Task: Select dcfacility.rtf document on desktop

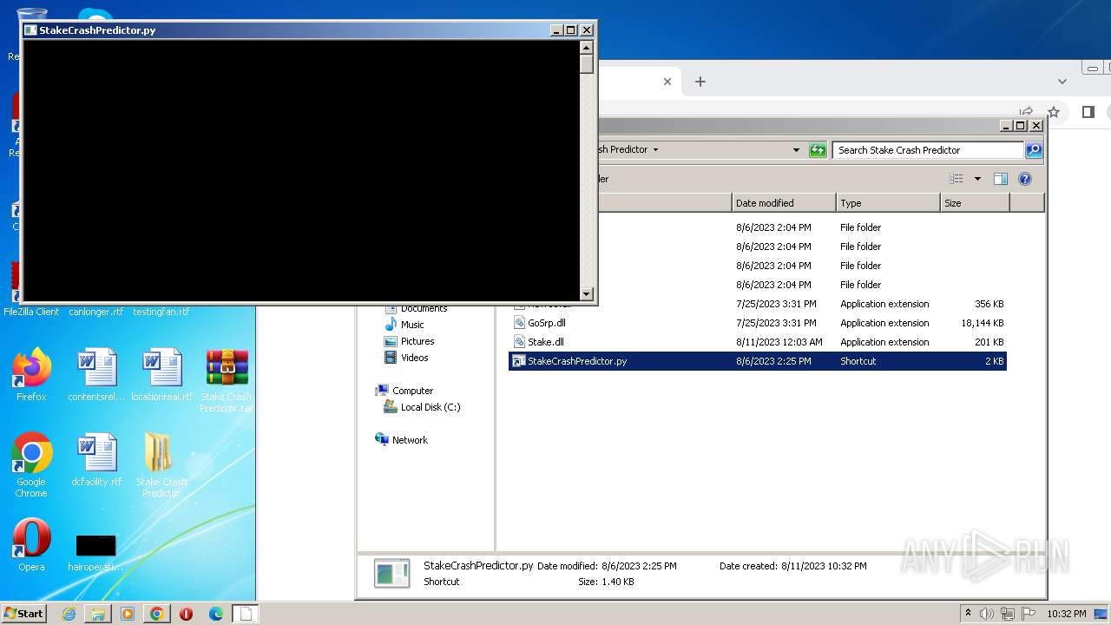Action: 96,460
